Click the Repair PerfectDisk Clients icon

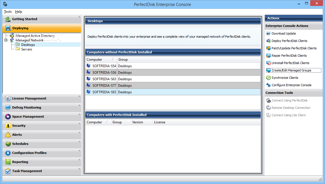(269, 56)
